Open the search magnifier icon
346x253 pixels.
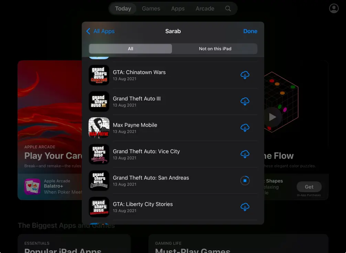coord(228,9)
